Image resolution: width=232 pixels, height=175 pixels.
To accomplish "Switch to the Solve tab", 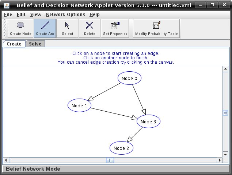I will (x=35, y=44).
